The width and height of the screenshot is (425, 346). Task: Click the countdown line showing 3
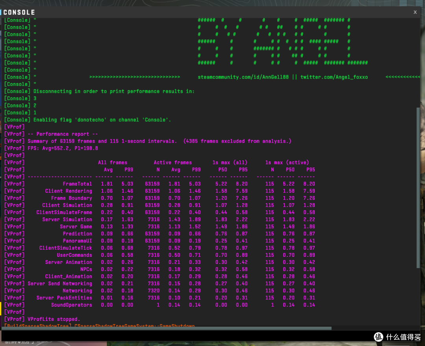(20, 98)
